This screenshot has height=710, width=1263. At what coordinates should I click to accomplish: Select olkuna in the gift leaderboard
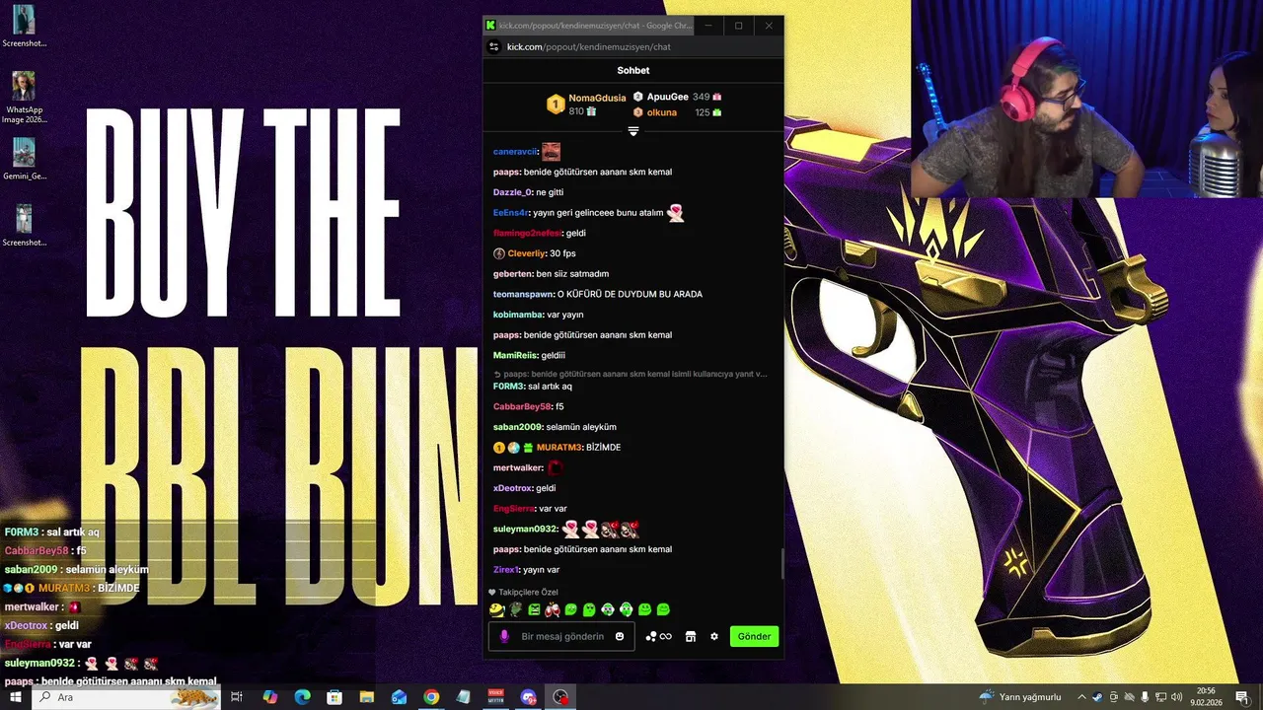coord(661,112)
